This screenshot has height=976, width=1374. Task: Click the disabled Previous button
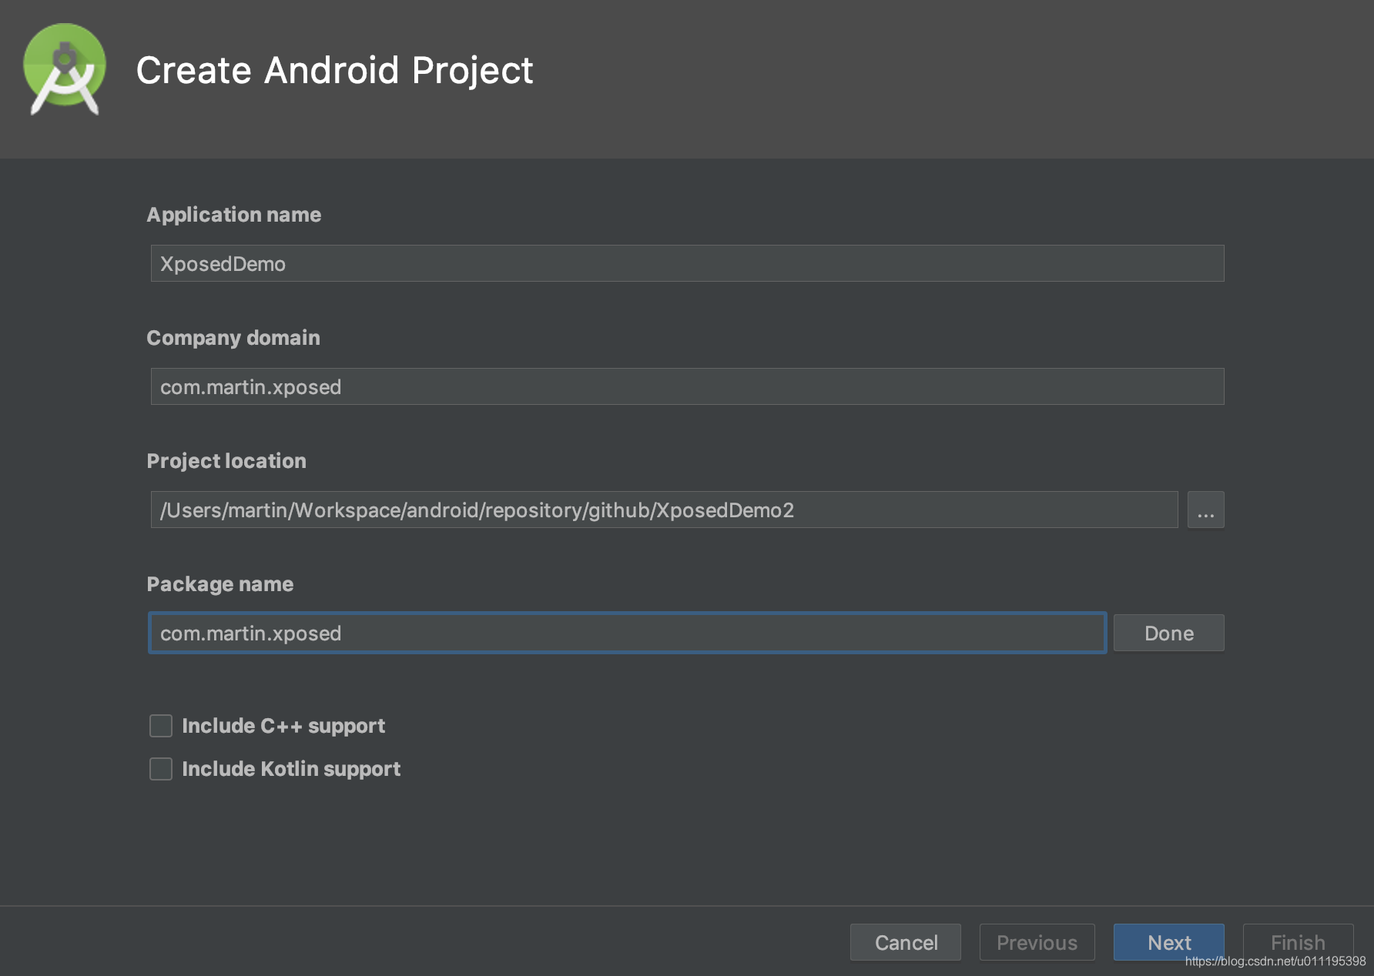tap(1037, 942)
